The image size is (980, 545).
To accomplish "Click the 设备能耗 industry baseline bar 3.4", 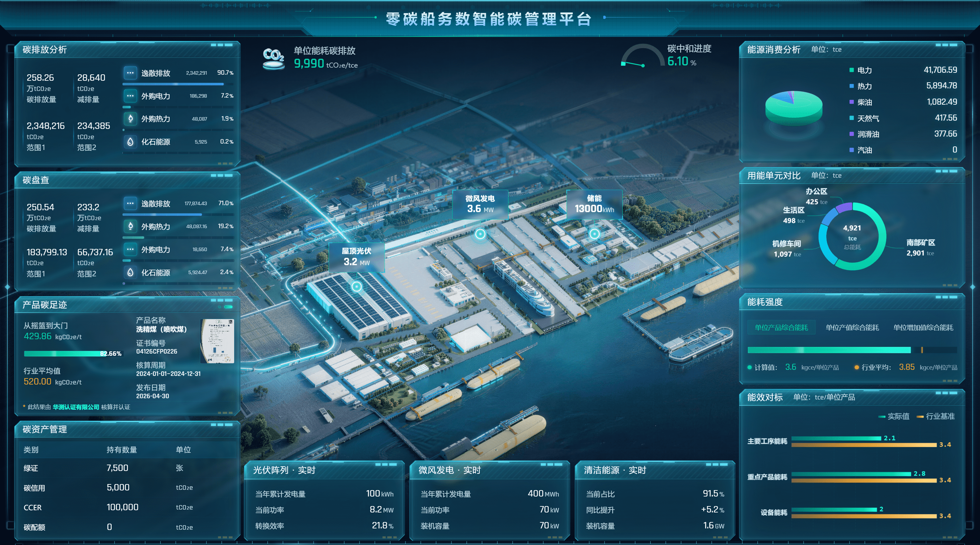I will tap(864, 517).
